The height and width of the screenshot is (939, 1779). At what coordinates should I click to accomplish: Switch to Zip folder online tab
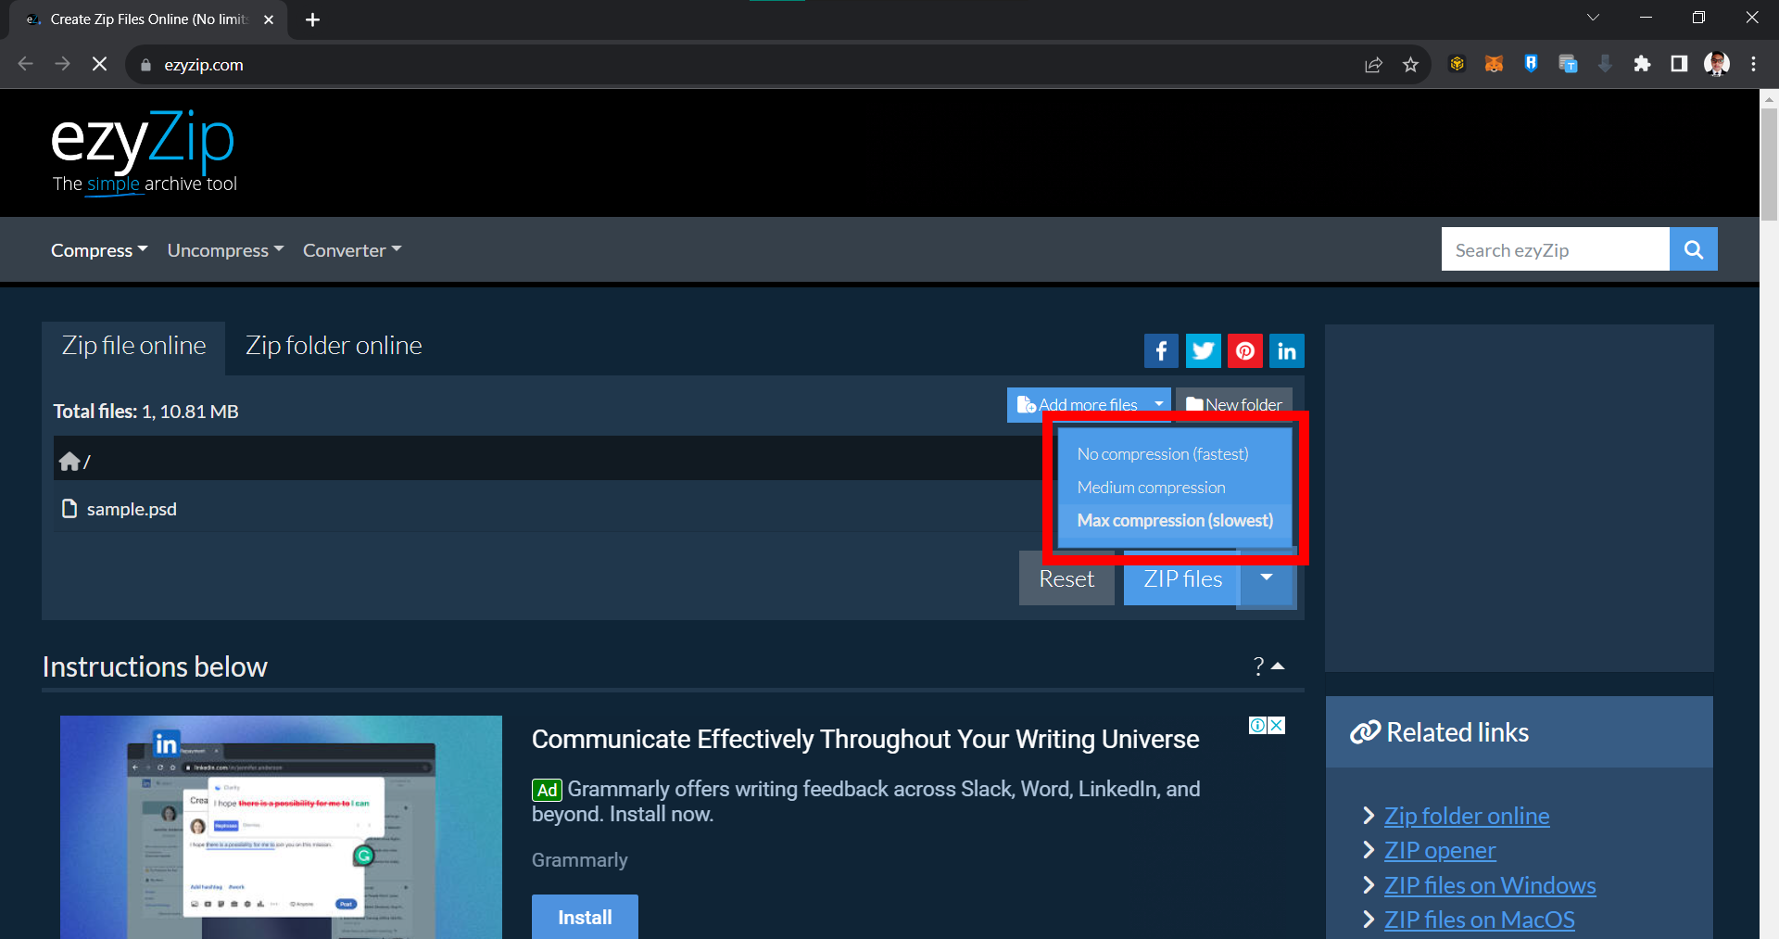[x=334, y=346]
